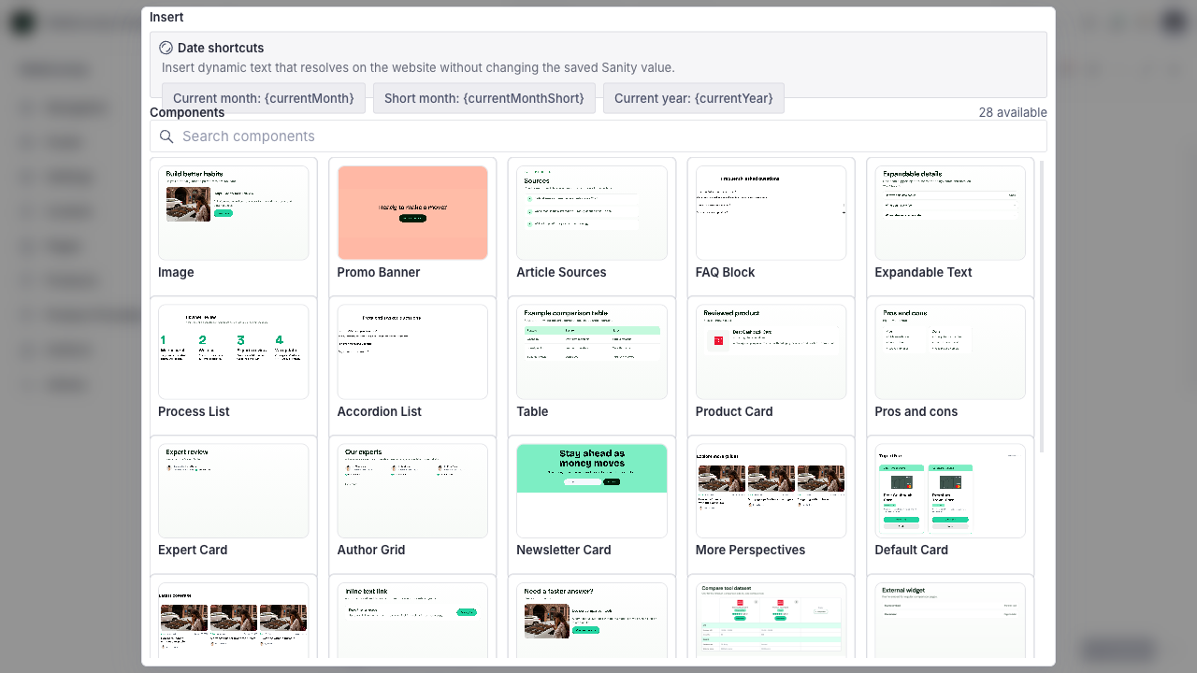This screenshot has width=1197, height=673.
Task: Insert the Author Grid component
Action: click(412, 505)
